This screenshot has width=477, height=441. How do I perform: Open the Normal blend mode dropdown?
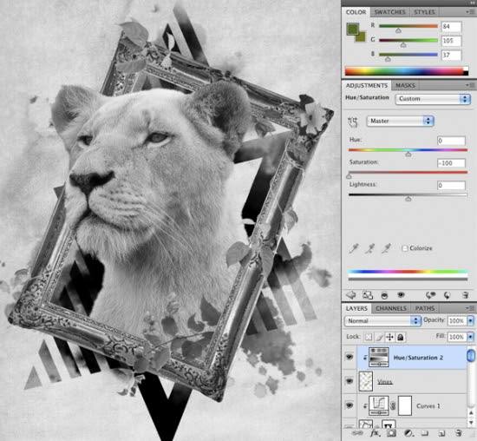point(382,320)
